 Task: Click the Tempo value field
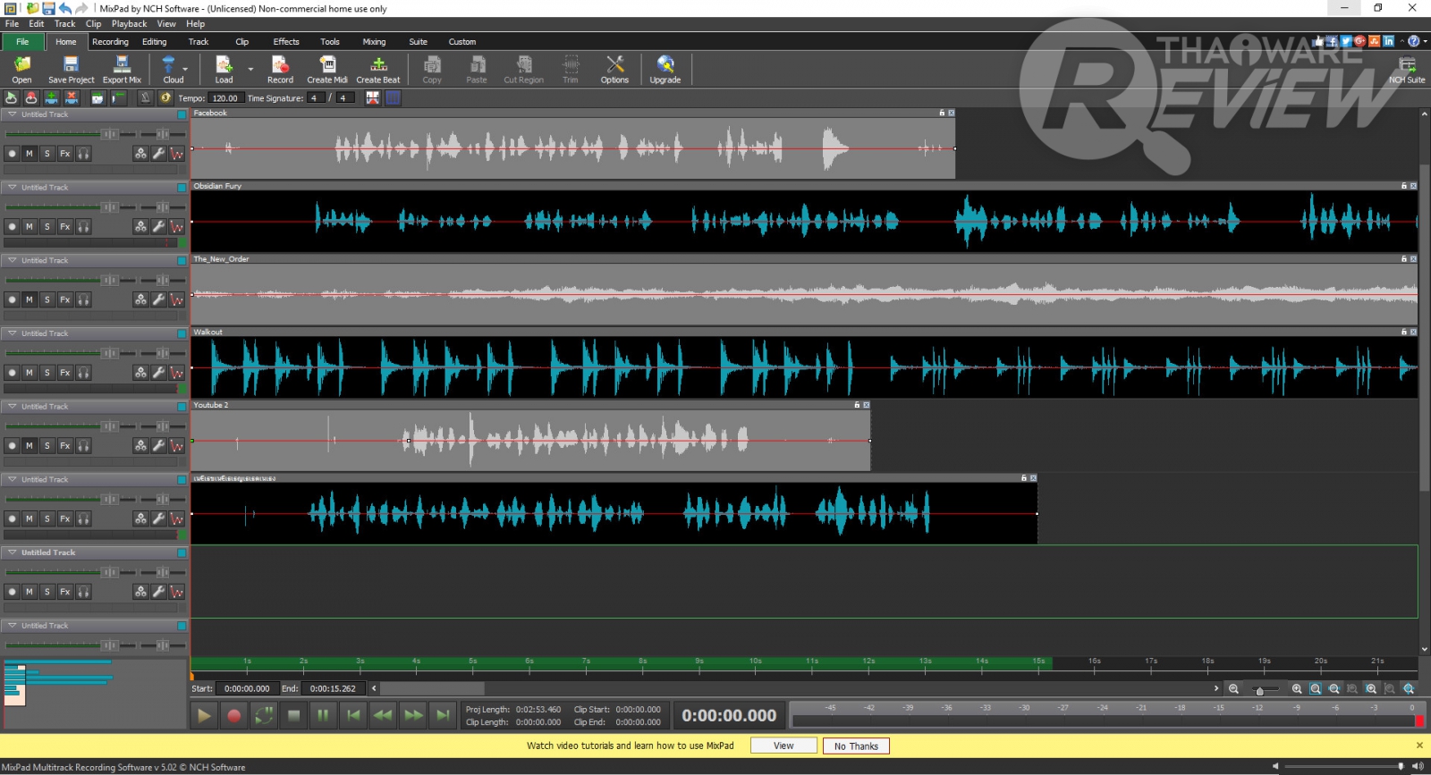[225, 98]
